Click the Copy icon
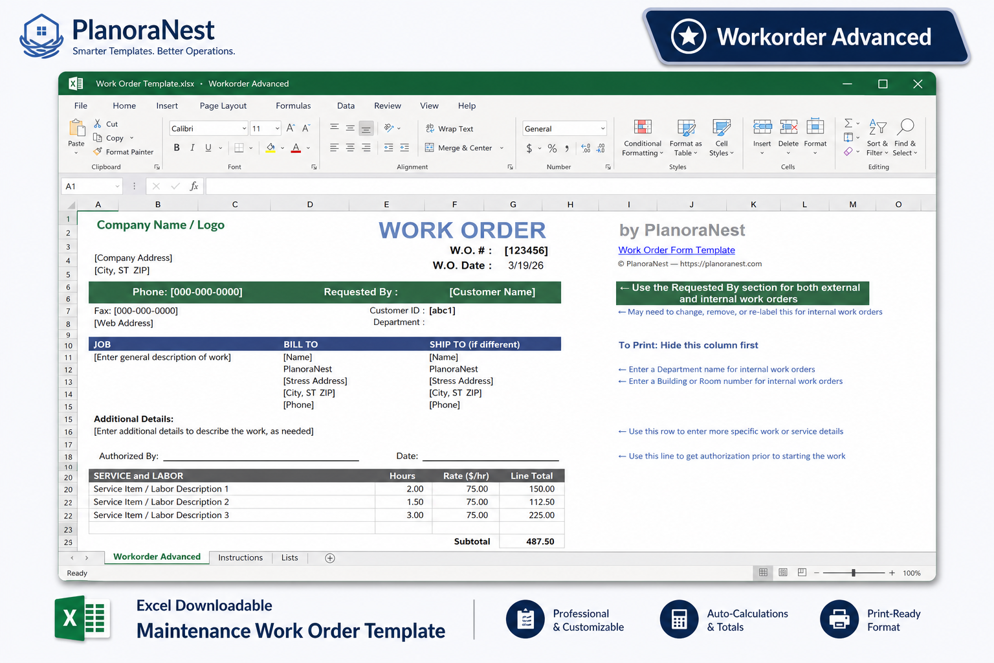The image size is (994, 663). point(98,137)
